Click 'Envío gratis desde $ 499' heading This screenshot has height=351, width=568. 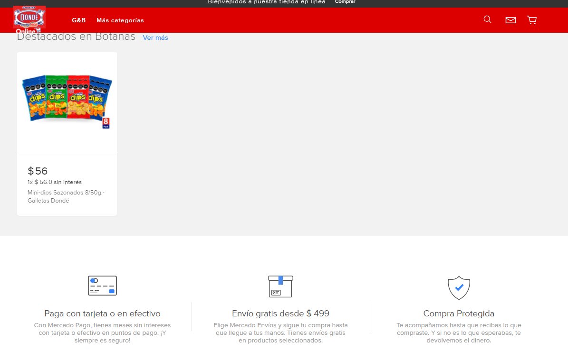(280, 314)
